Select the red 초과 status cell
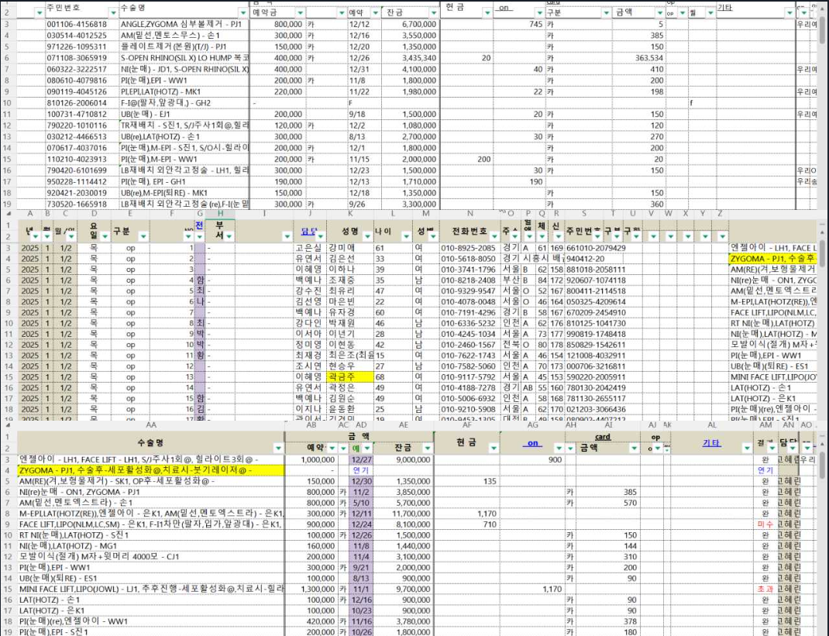 click(x=765, y=589)
